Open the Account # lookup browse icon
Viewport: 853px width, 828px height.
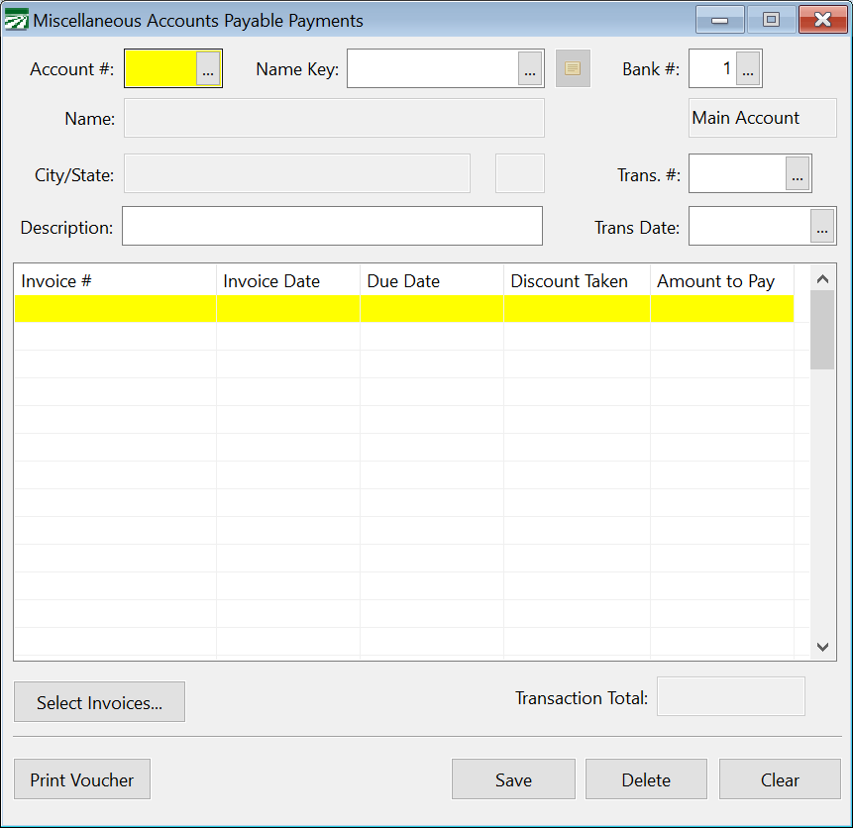coord(207,68)
